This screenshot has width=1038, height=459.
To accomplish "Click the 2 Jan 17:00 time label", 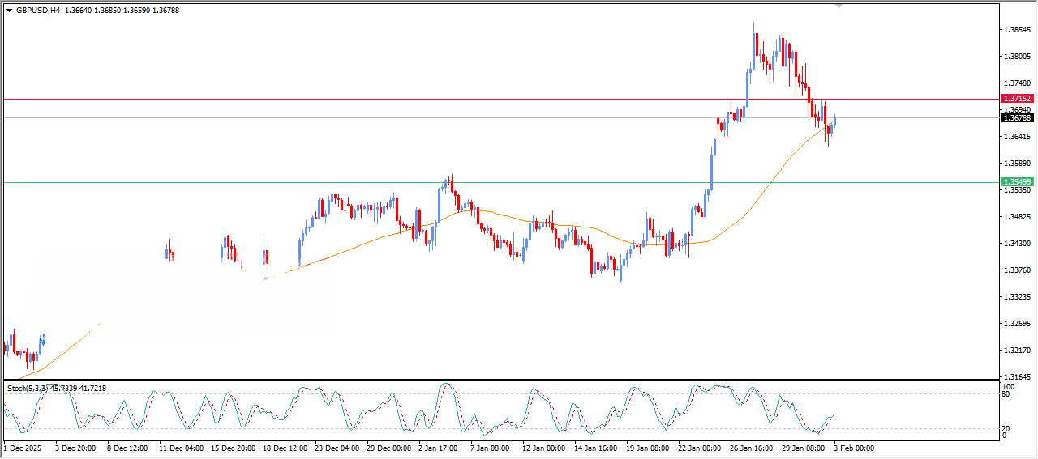I will pyautogui.click(x=439, y=448).
